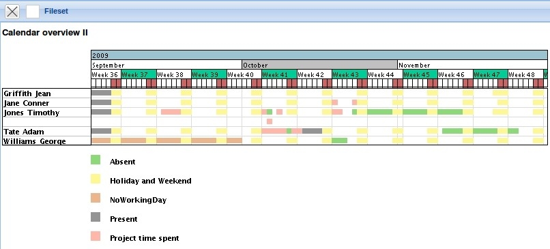Screen dimensions: 550x249
Task: Click the blank square icon beside Fileset
Action: point(33,12)
